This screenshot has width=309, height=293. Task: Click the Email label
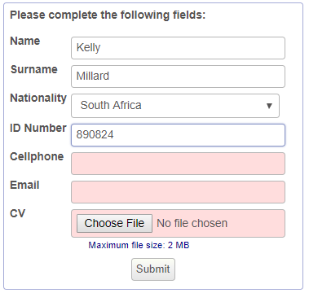coord(24,186)
